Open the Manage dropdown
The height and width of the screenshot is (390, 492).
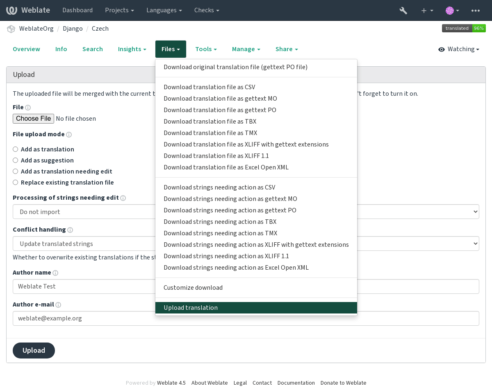pos(246,49)
